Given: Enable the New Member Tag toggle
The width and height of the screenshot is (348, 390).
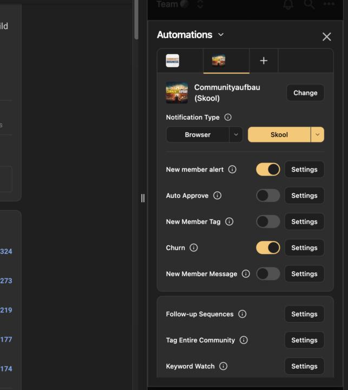Looking at the screenshot, I should pos(268,222).
